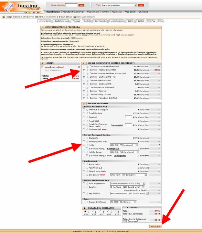Select Dominio+Gestione DNS radio option
This screenshot has width=202, height=233.
(x=84, y=84)
